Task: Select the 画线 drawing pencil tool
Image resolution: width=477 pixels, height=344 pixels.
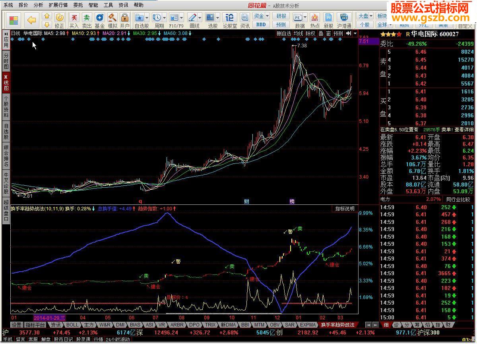Action: [x=192, y=18]
